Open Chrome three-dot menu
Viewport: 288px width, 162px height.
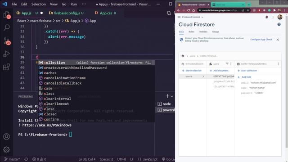285,10
